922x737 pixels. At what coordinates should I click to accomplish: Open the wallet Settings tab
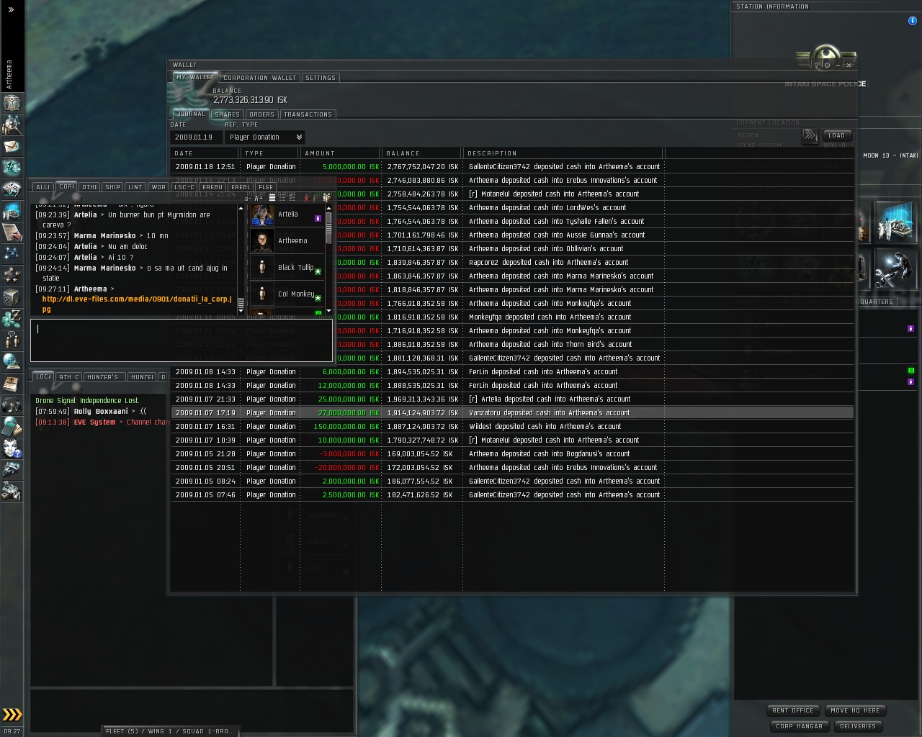(x=321, y=78)
